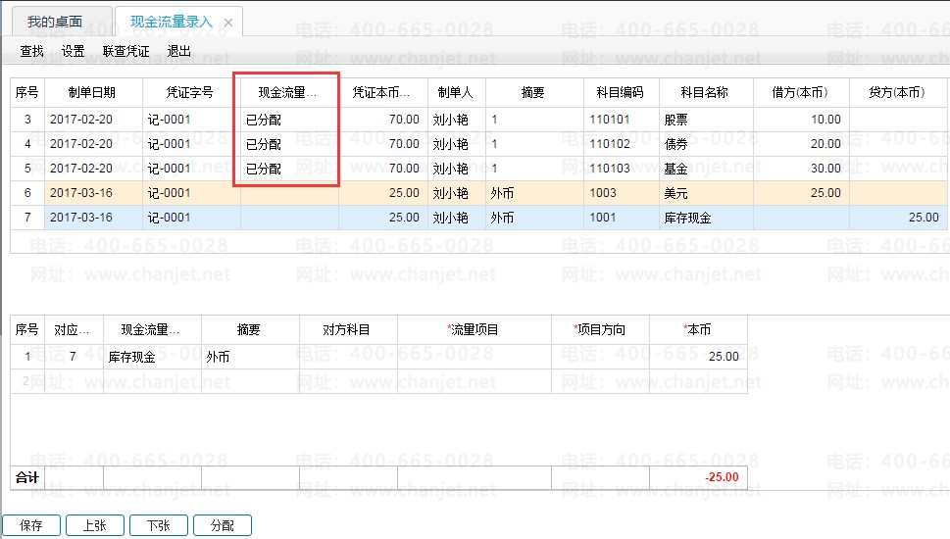Edit the 本币 amount 25.00 in detail row
This screenshot has height=539, width=950.
(697, 357)
